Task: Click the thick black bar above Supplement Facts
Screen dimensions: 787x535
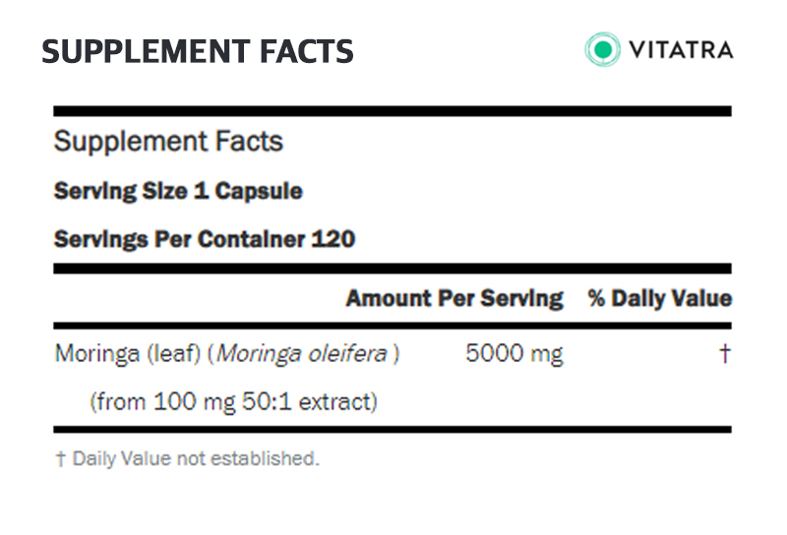Action: pos(393,111)
